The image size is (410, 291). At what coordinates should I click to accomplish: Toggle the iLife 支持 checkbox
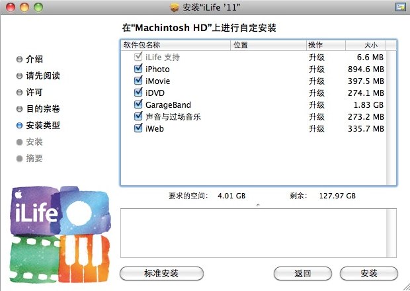point(138,57)
